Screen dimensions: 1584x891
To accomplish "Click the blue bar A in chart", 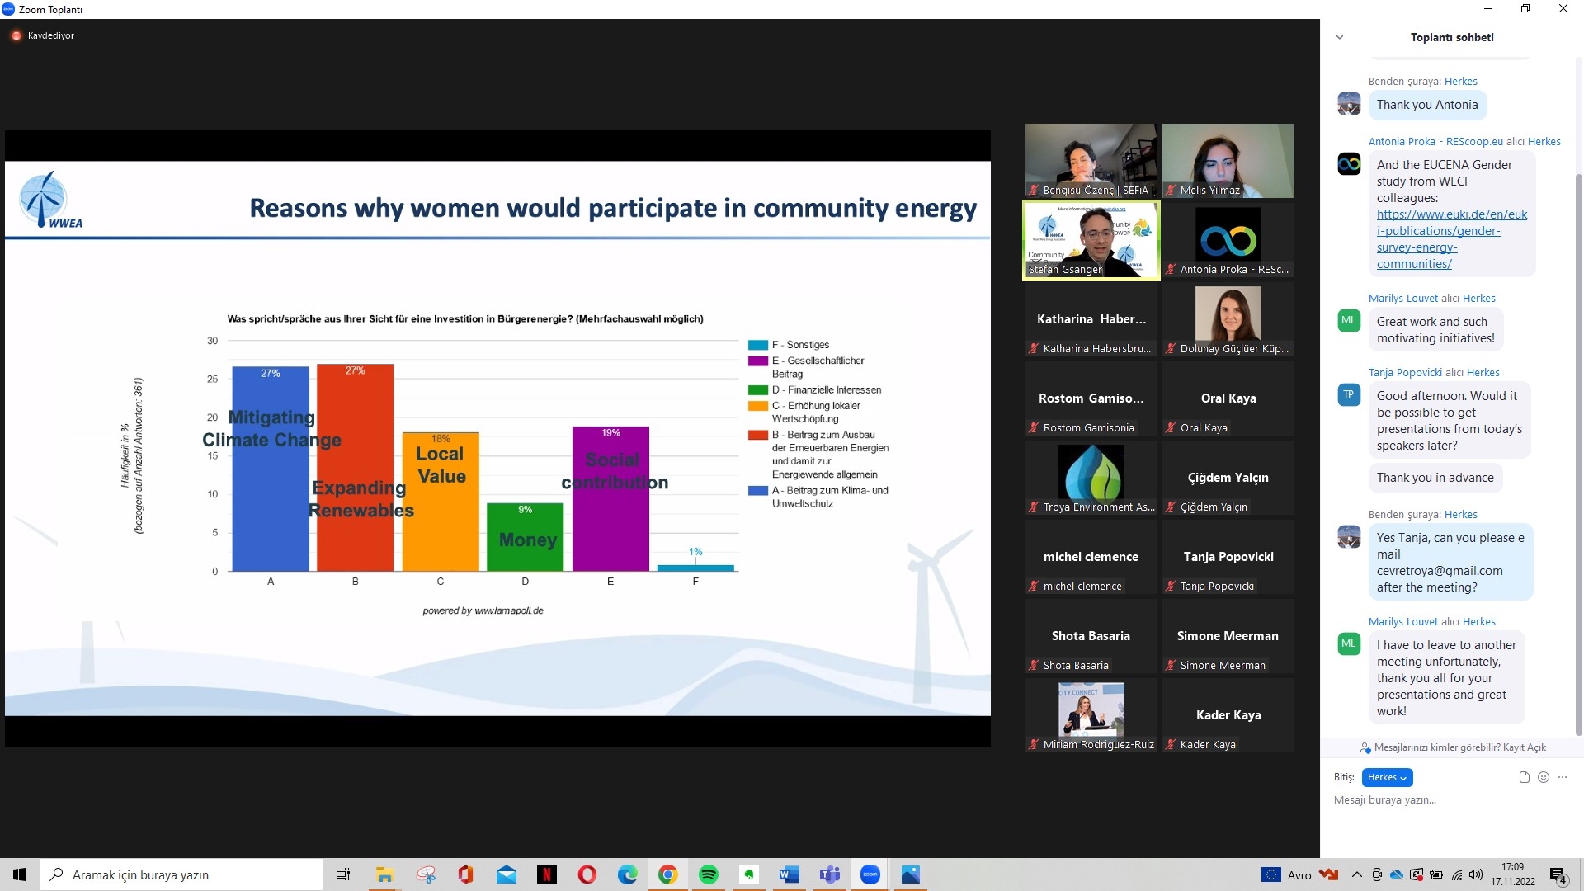I will 271,469.
